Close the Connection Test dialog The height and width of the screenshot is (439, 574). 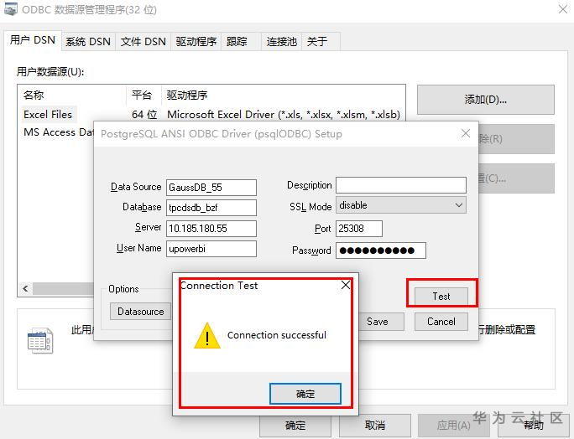coord(346,285)
